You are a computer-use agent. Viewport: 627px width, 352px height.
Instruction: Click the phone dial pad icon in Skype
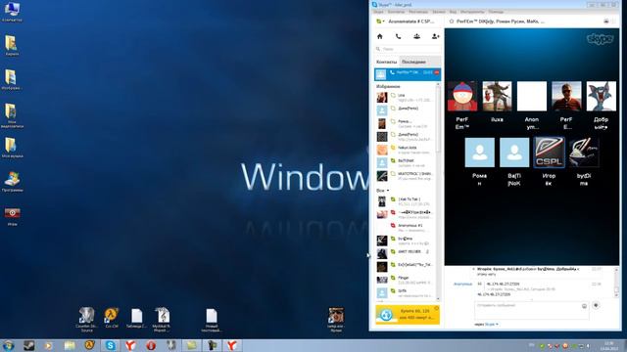[399, 36]
